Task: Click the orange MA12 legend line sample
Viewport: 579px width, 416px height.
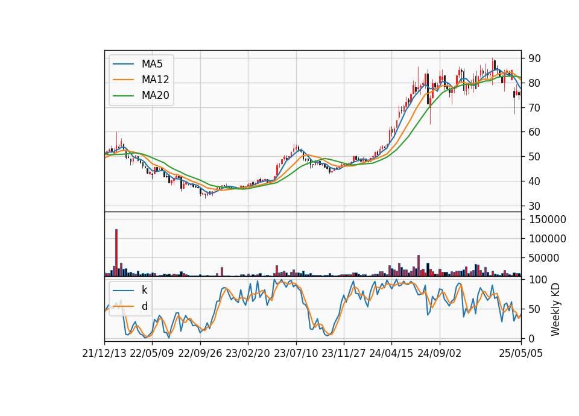Action: tap(123, 80)
